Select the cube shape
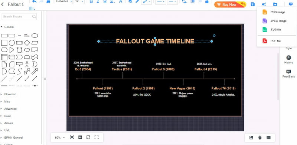 [x=12, y=57]
